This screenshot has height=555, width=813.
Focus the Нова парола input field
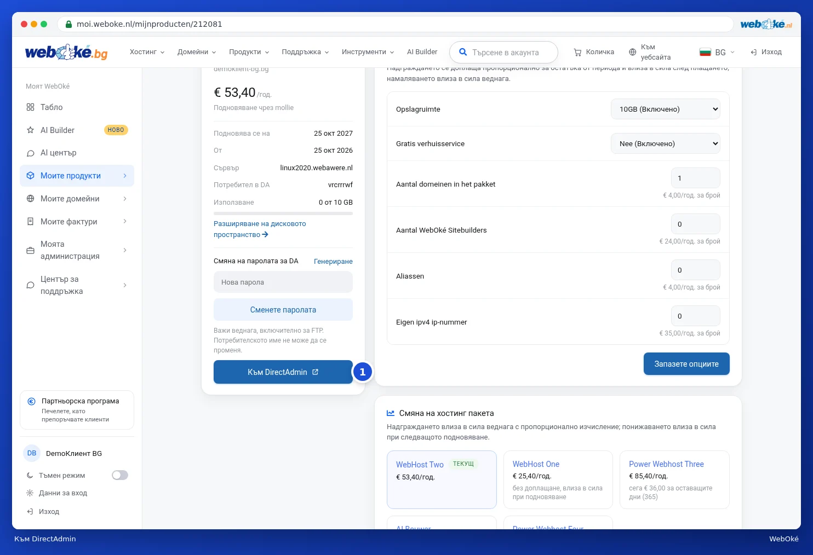pyautogui.click(x=283, y=282)
